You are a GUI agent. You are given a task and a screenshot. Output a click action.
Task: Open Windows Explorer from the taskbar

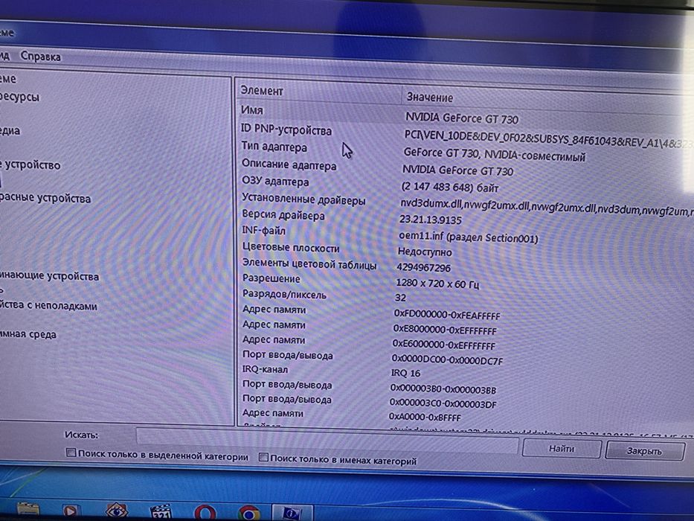tap(28, 511)
